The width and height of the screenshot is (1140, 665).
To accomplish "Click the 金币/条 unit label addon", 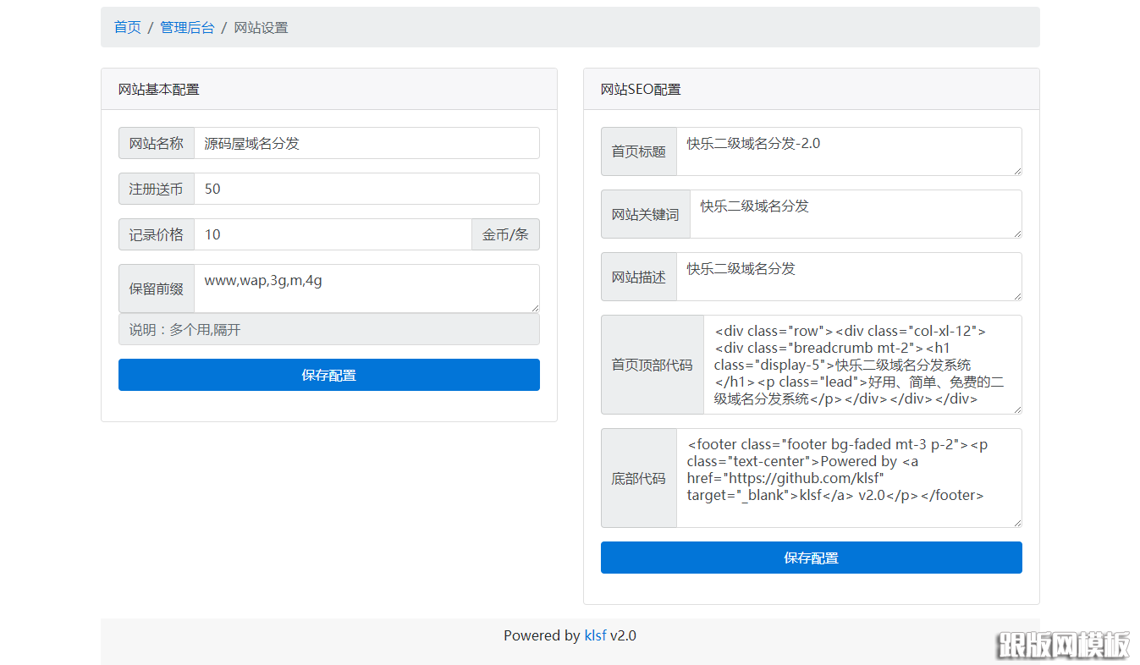I will tap(505, 234).
